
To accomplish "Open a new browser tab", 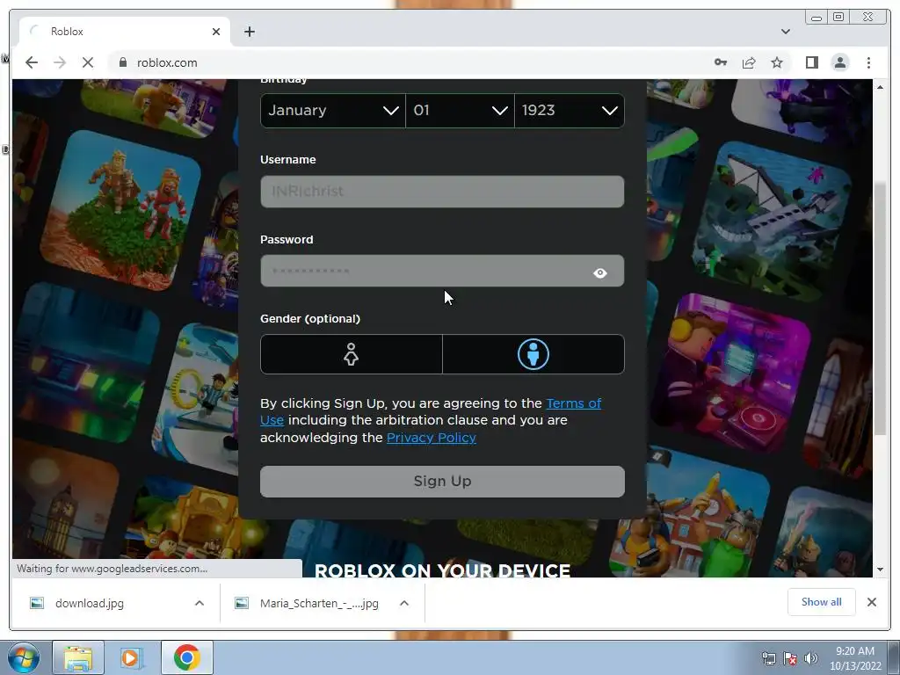I will [249, 32].
